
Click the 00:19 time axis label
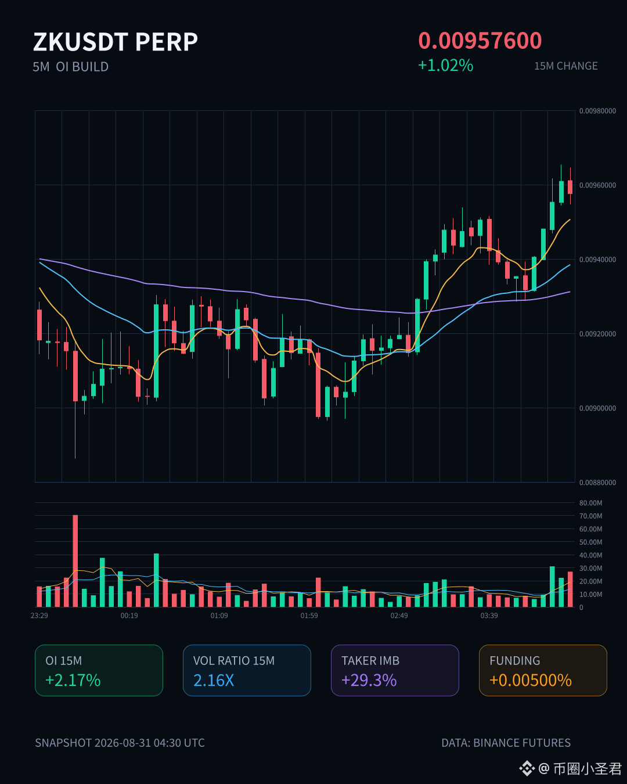coord(129,616)
